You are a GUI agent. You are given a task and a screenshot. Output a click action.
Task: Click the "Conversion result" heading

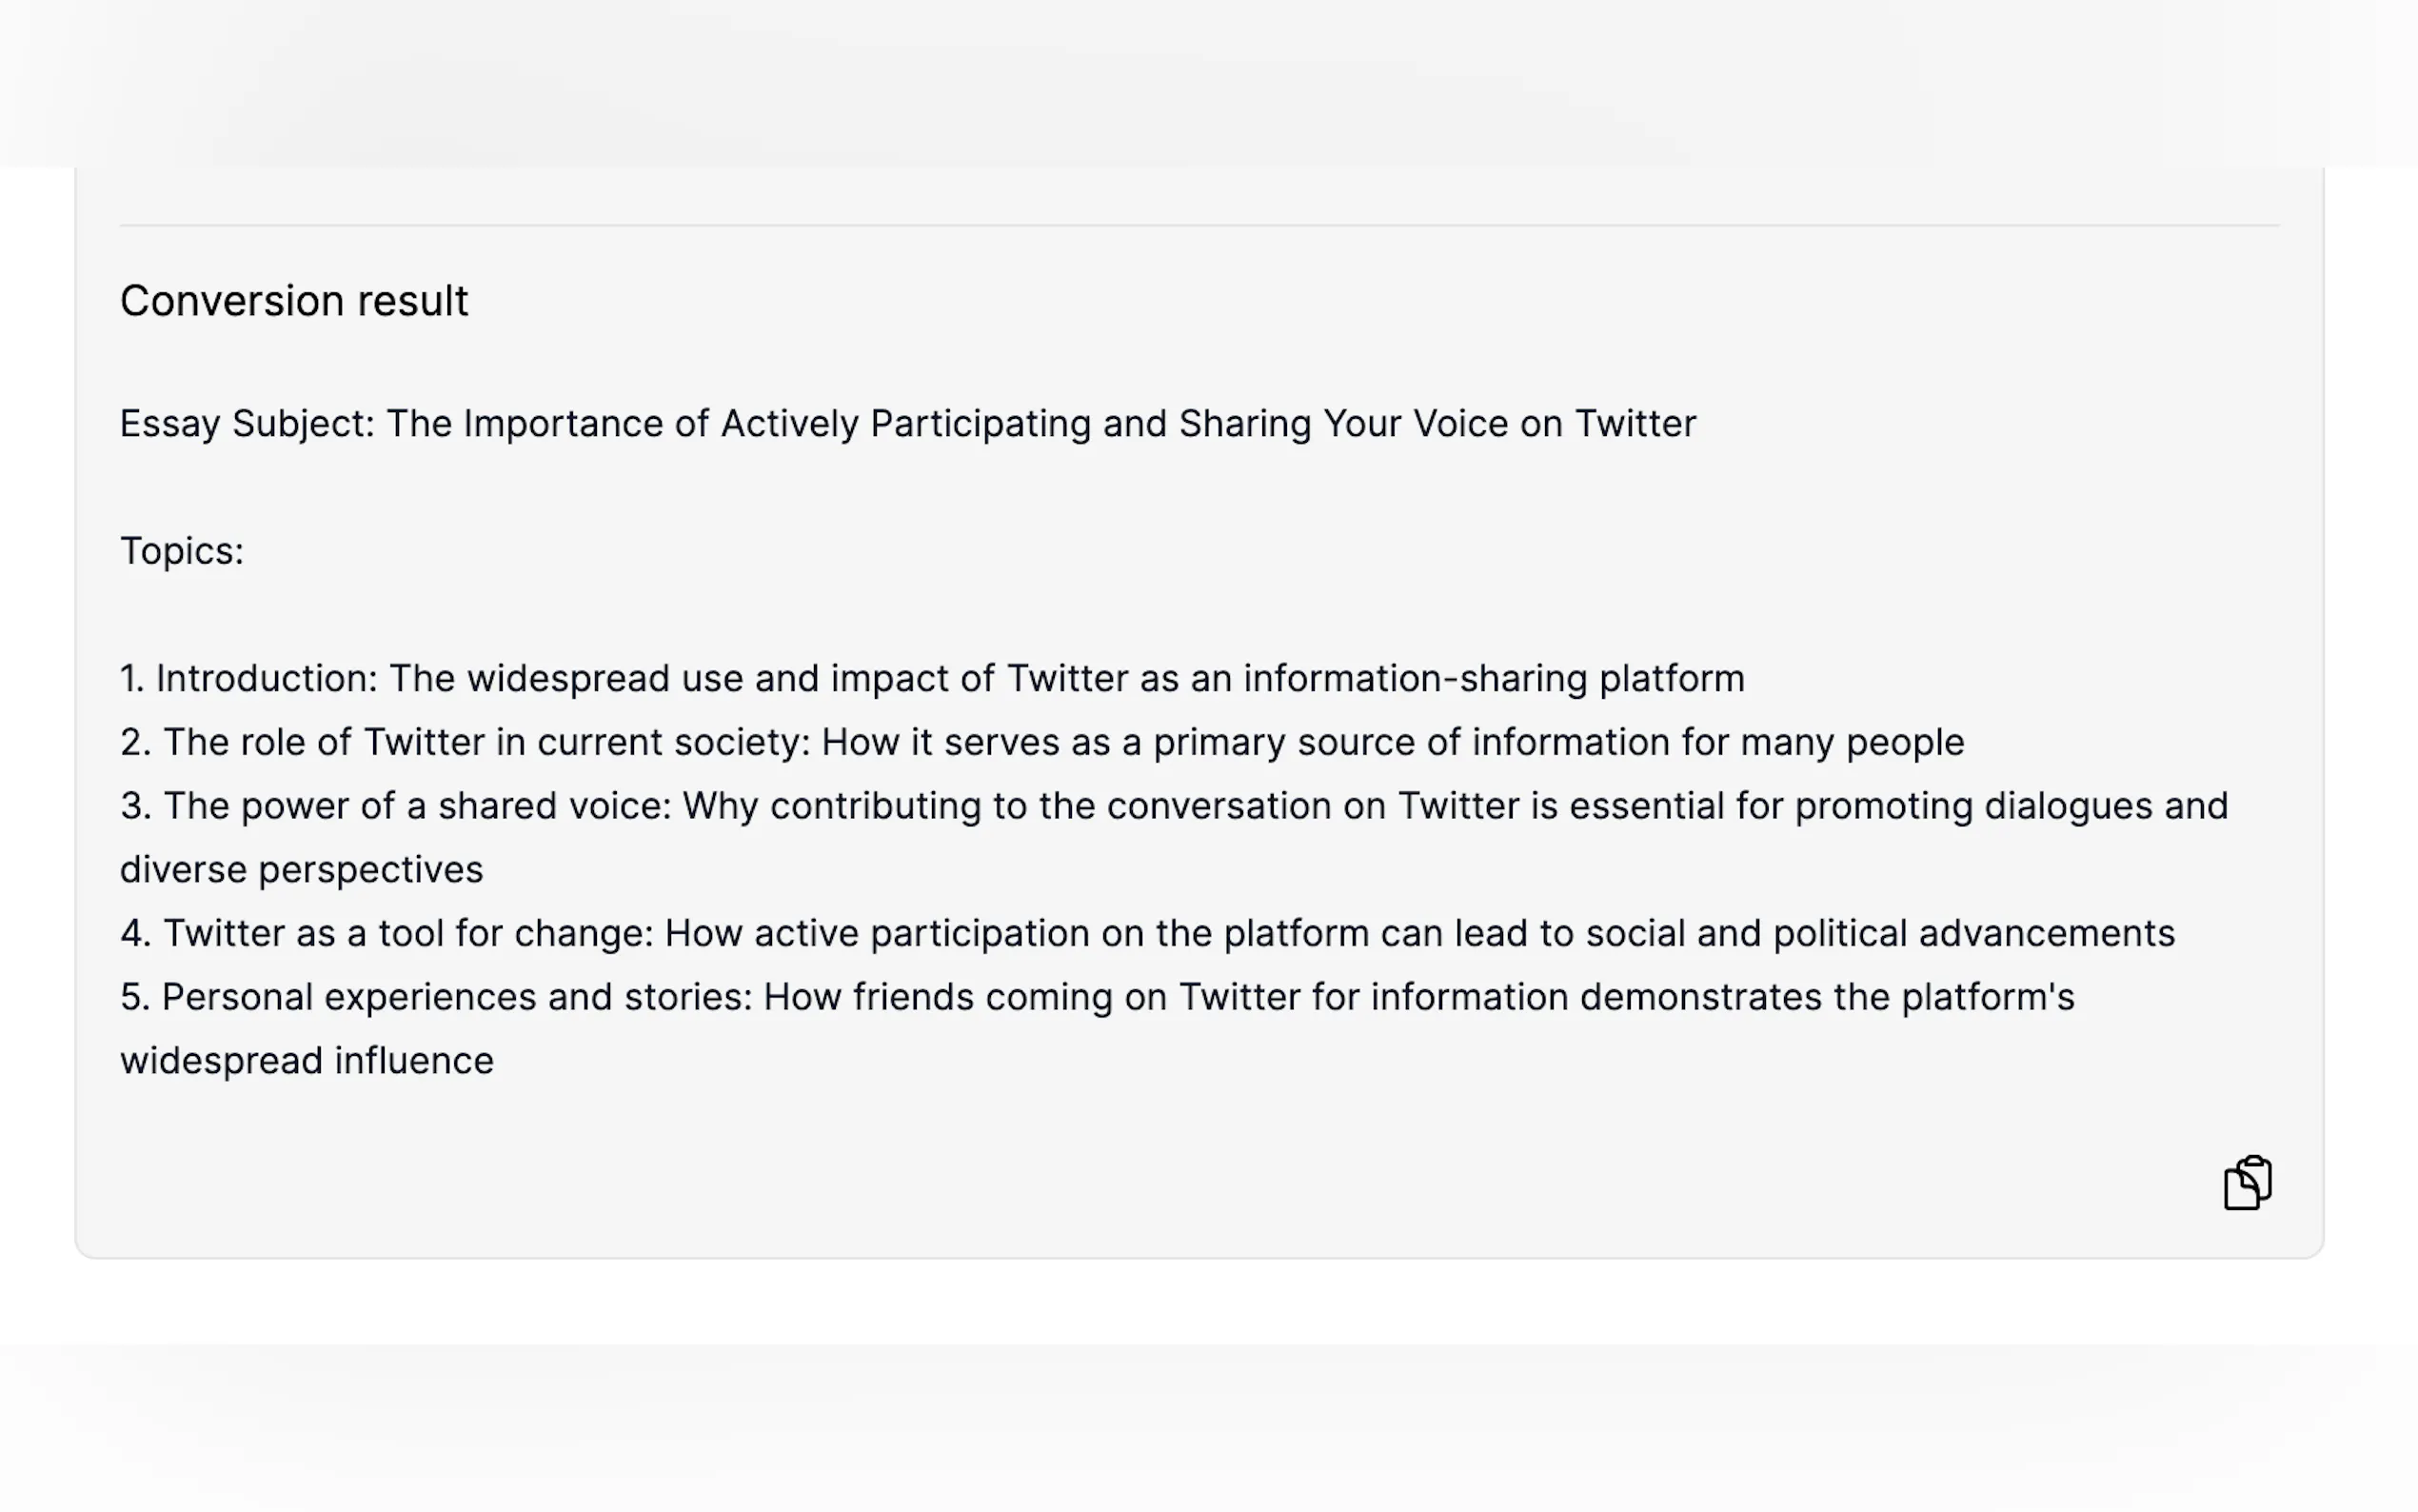click(x=294, y=301)
